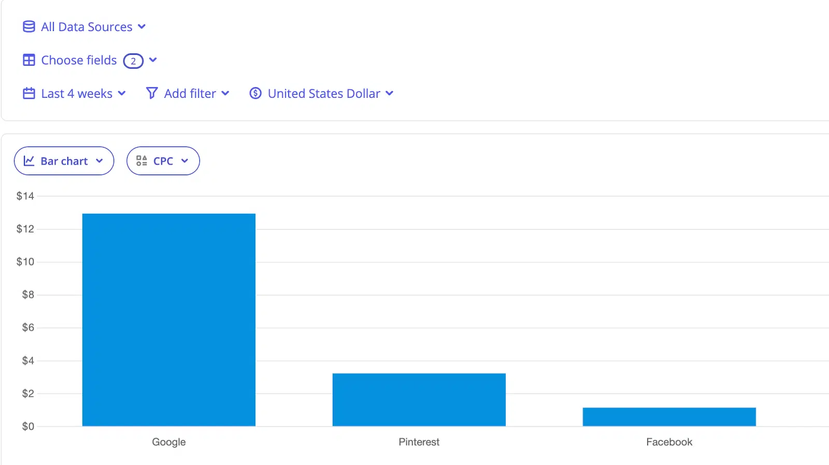
Task: Expand the chevron next to All Data Sources
Action: coord(142,27)
